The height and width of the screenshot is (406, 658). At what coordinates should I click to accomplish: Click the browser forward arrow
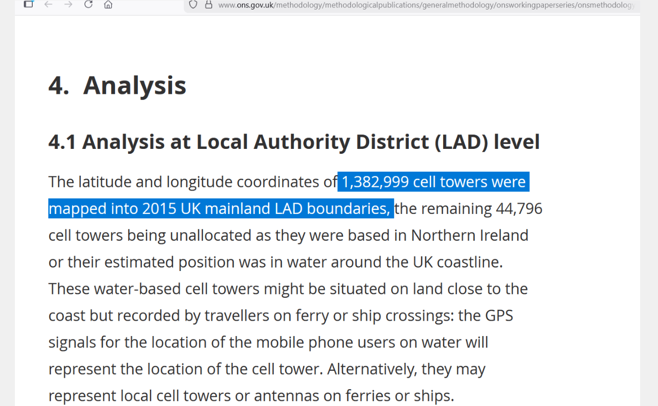[x=68, y=4]
